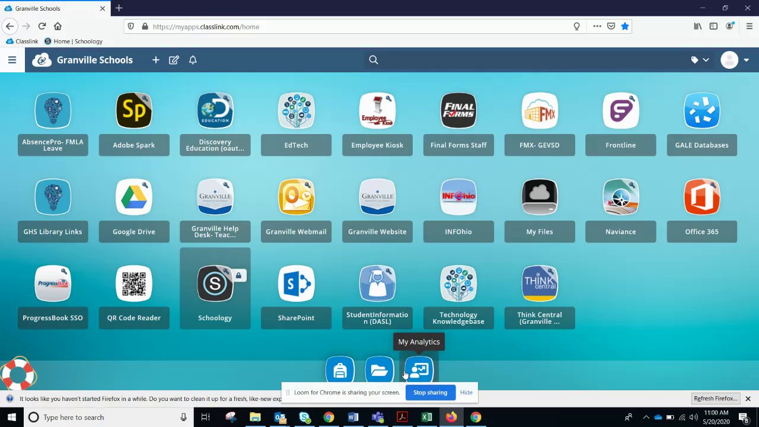
Task: Hide the Loom screen sharing bar
Action: 466,393
